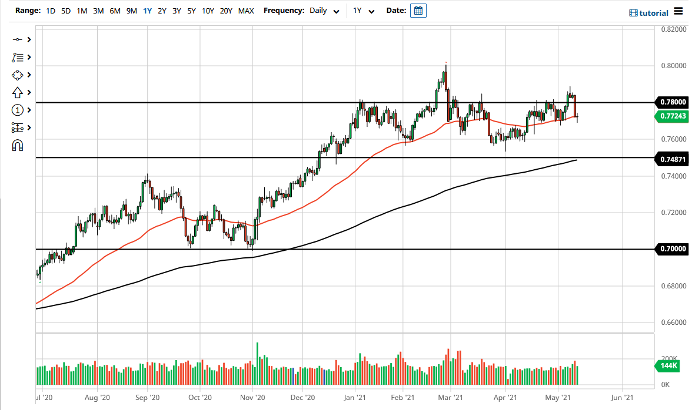Select the regression channel tool
The height and width of the screenshot is (410, 692).
click(x=18, y=127)
